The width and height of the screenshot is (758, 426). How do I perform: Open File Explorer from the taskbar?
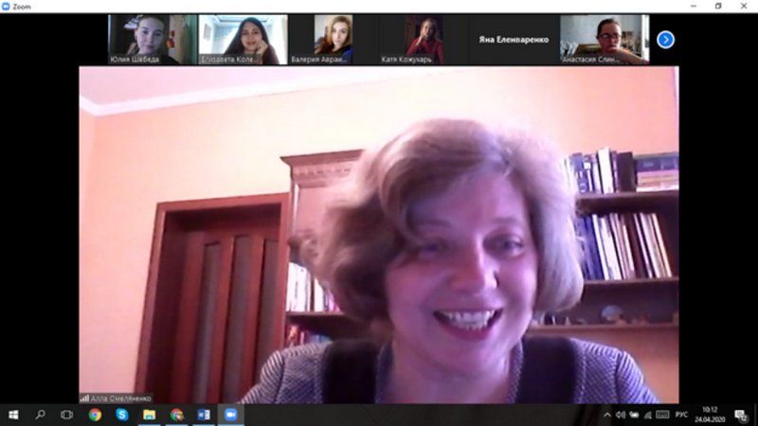(x=149, y=415)
